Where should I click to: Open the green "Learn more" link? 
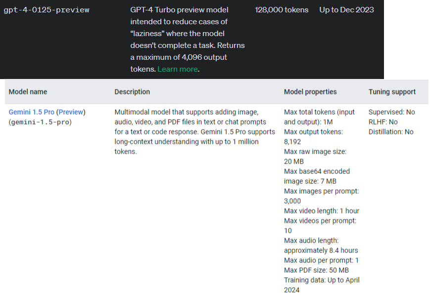tap(178, 69)
